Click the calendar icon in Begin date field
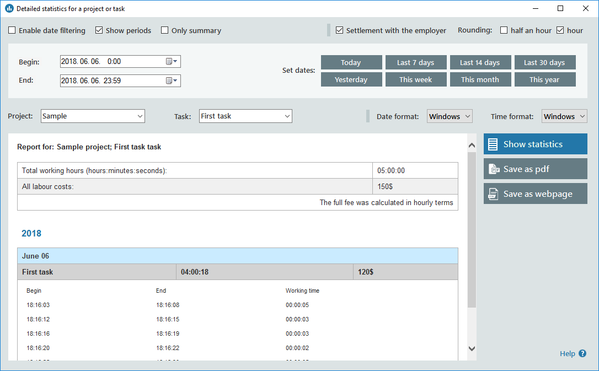The image size is (599, 371). [172, 62]
